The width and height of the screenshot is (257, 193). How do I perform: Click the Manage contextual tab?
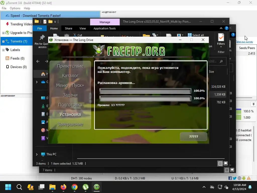click(105, 22)
